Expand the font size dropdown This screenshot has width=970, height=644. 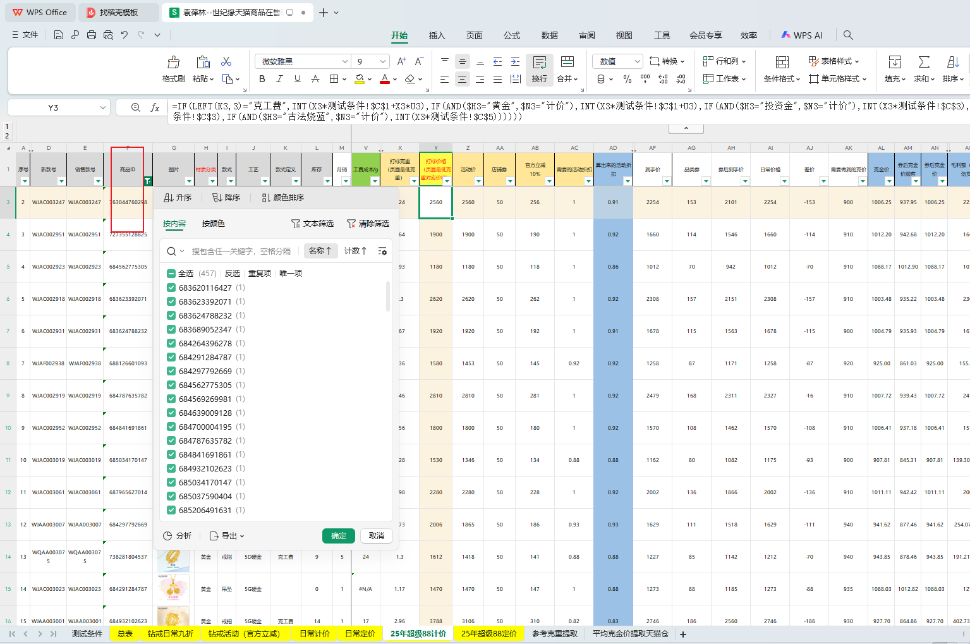pyautogui.click(x=383, y=61)
